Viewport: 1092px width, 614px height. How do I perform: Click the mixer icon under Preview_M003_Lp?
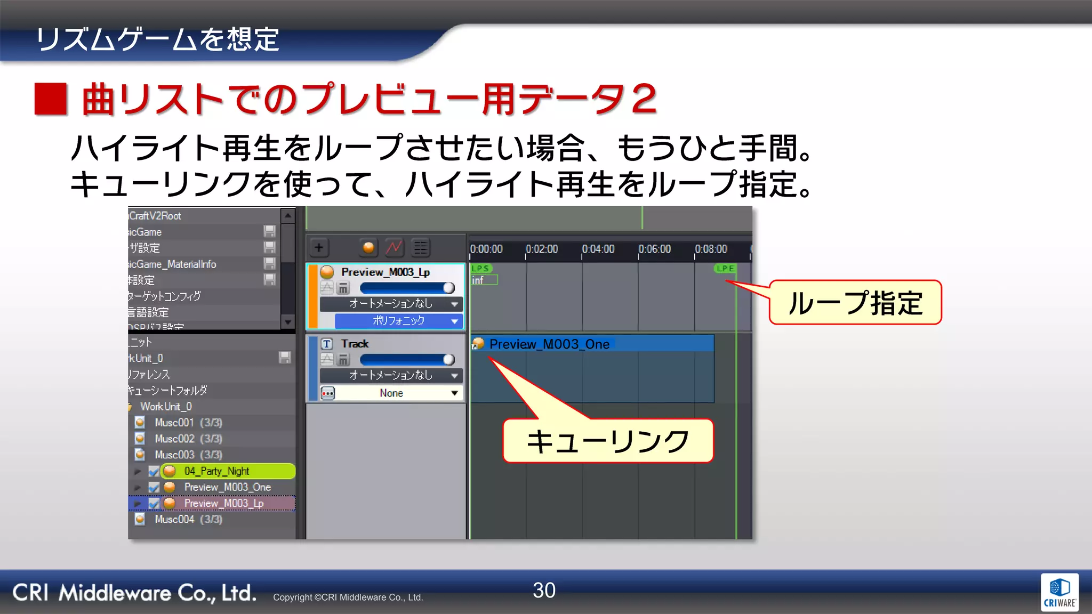pos(343,288)
